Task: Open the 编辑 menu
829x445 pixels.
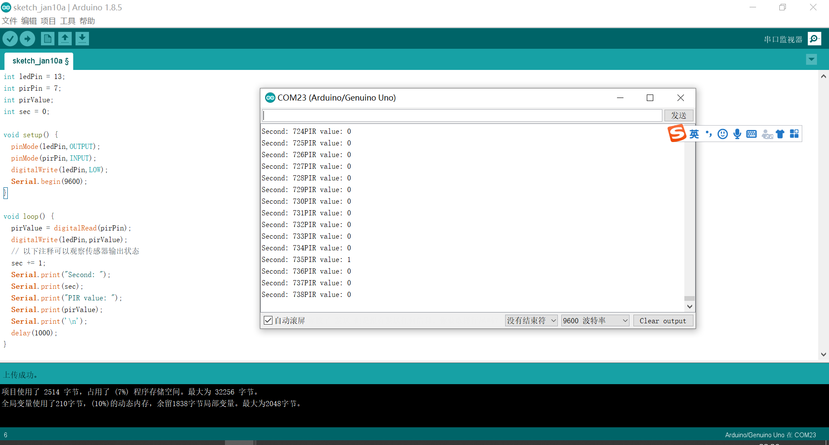Action: (x=29, y=21)
